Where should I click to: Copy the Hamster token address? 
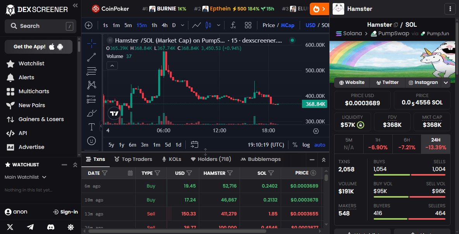pos(396,25)
